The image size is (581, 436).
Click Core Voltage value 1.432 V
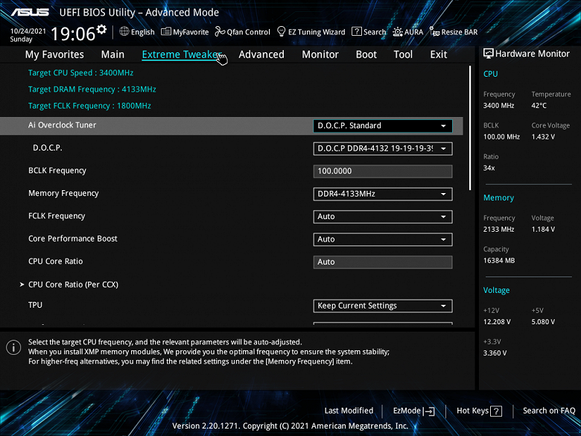click(x=543, y=137)
